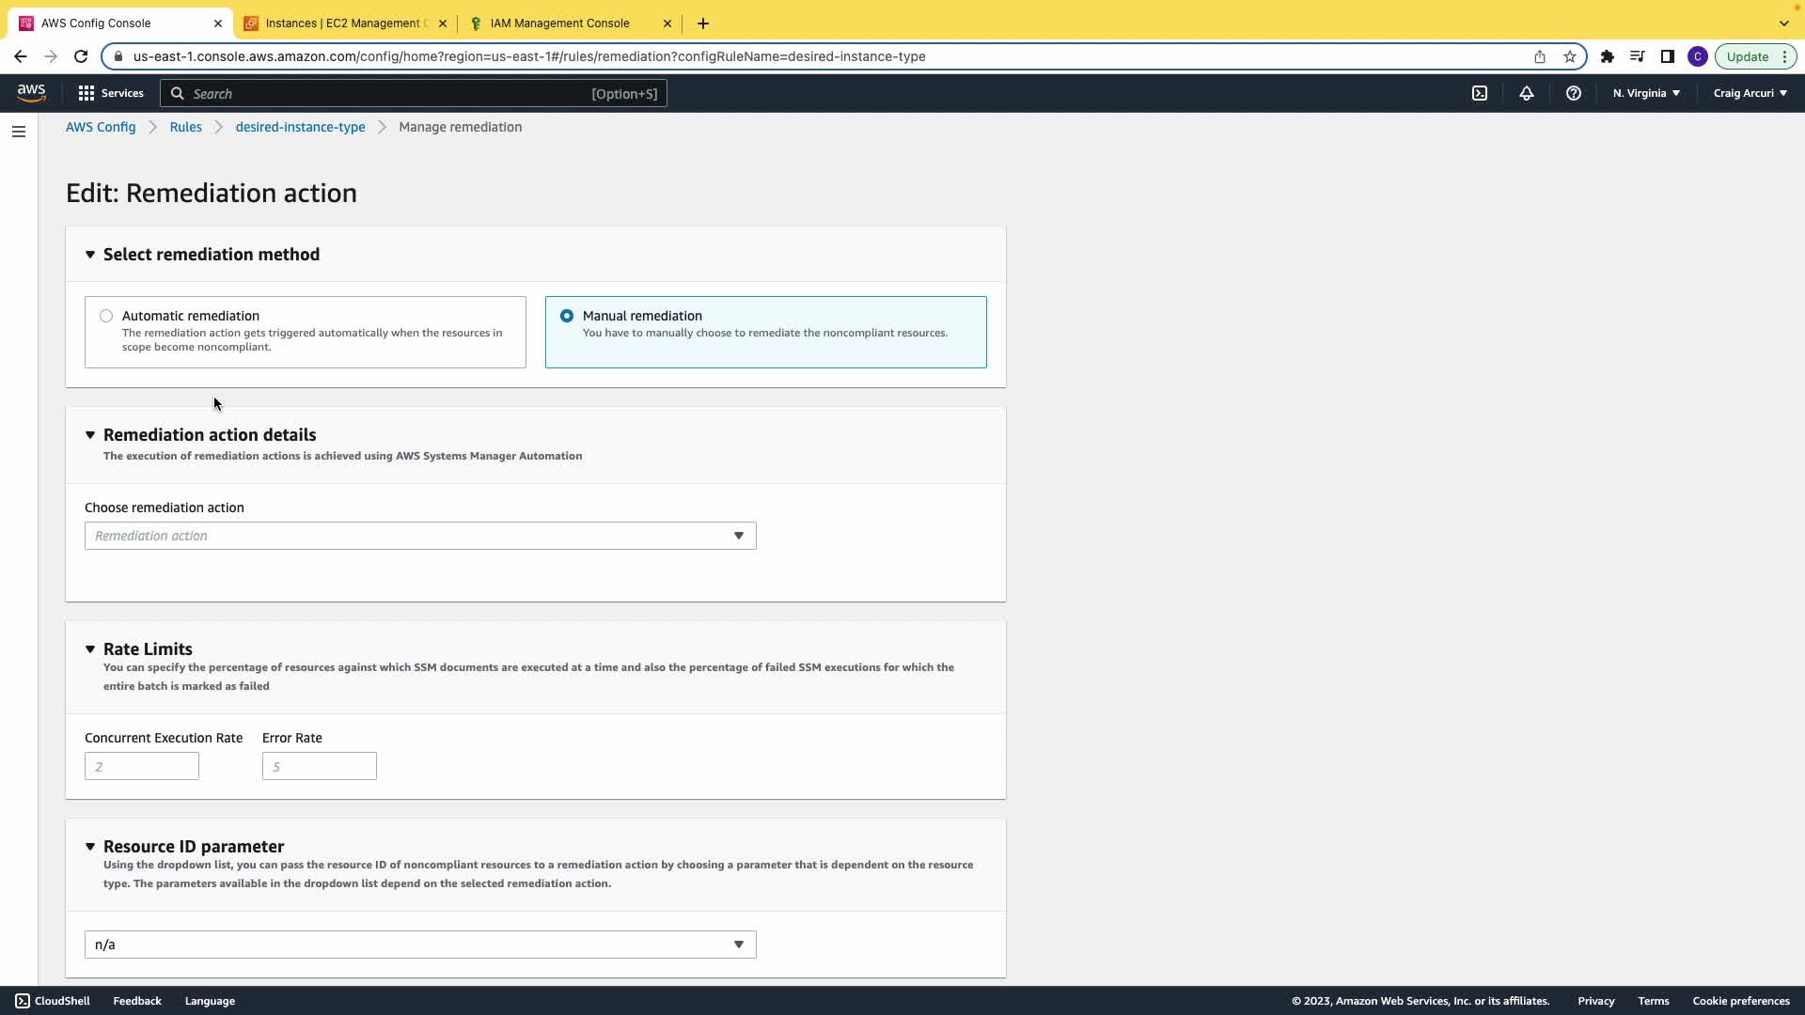Click the Concurrent Execution Rate input field
1805x1015 pixels.
click(142, 767)
